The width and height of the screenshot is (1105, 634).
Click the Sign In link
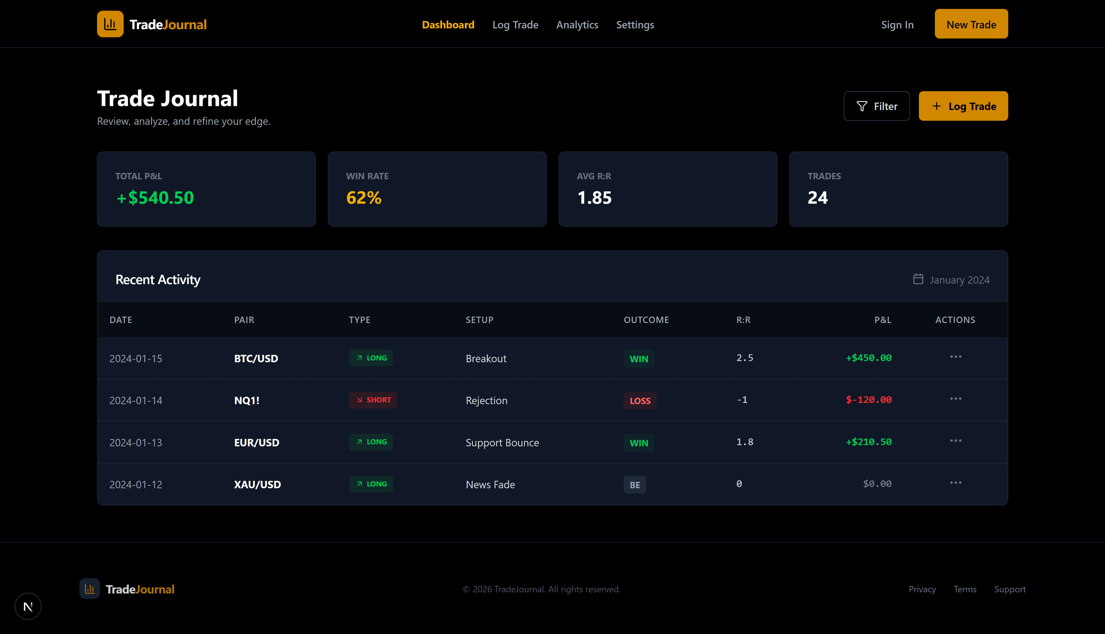(897, 25)
